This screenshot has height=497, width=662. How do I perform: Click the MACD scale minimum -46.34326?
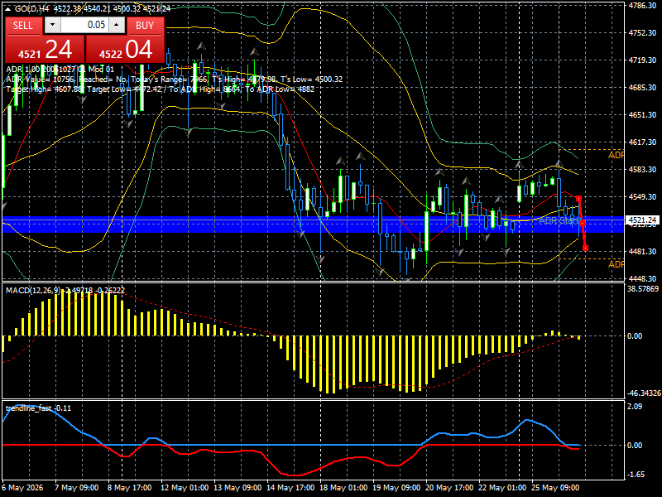click(x=644, y=393)
